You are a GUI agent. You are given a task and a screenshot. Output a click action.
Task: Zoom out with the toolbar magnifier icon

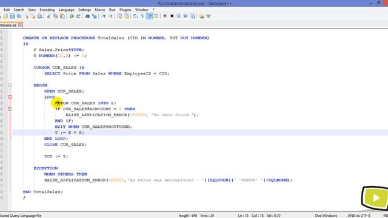(110, 16)
